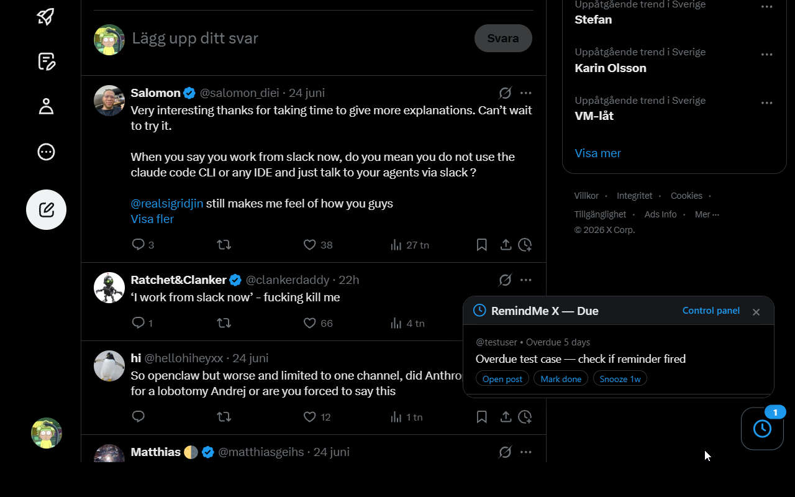Bookmark Salomon's reply

pyautogui.click(x=481, y=245)
